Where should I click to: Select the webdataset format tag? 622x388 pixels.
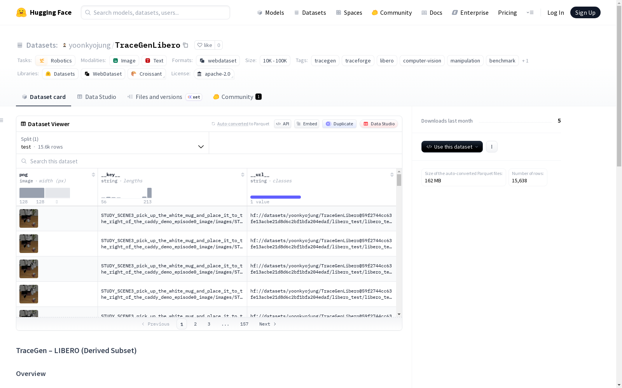point(218,61)
